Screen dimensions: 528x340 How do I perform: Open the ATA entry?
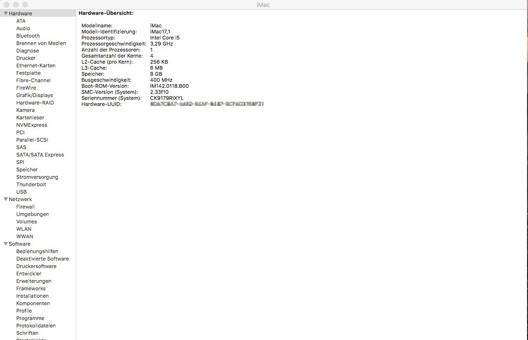(x=21, y=21)
